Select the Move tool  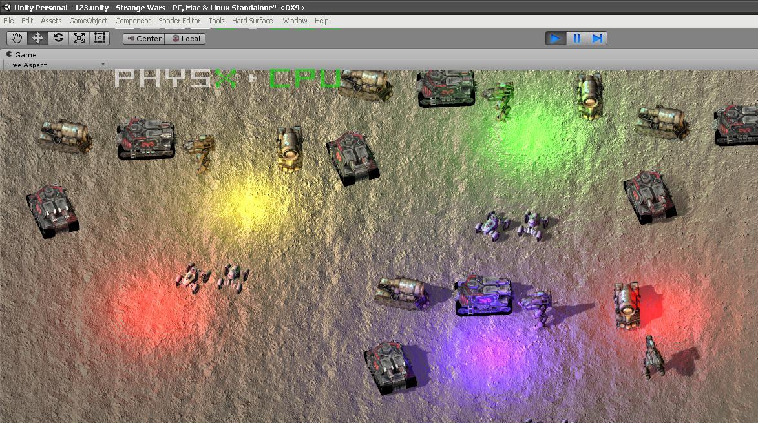click(x=37, y=38)
